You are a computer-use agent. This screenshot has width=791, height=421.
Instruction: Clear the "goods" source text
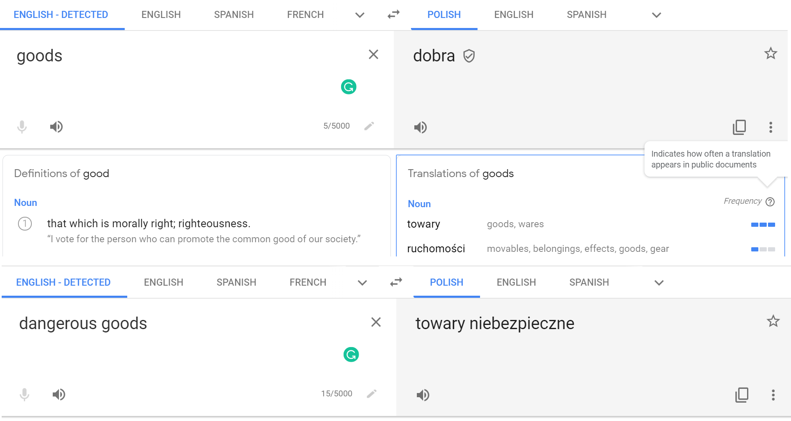pos(373,54)
